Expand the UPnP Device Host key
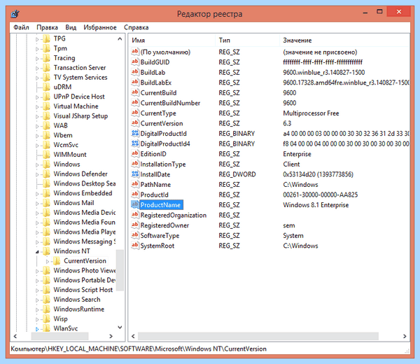The image size is (420, 364). [37, 97]
